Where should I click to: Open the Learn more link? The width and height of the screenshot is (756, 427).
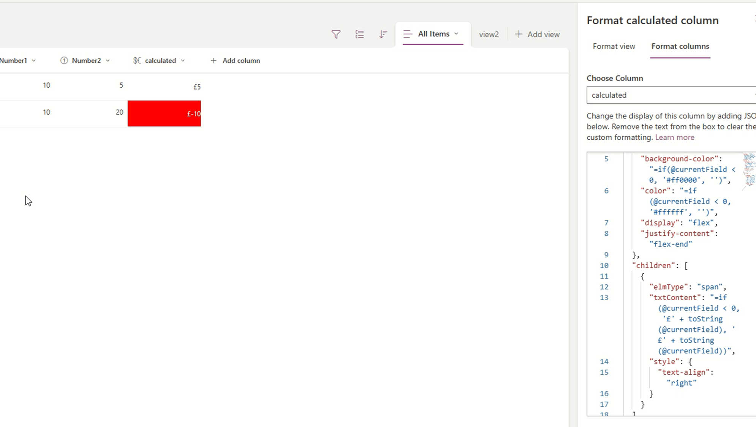click(x=675, y=137)
